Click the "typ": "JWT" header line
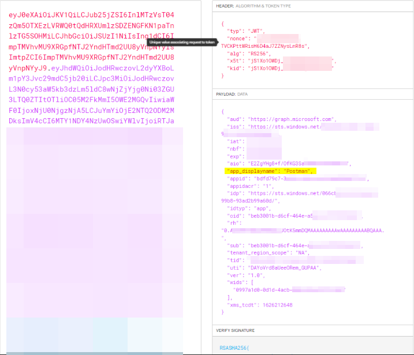Viewport: 414px width, 355px height. click(x=245, y=31)
